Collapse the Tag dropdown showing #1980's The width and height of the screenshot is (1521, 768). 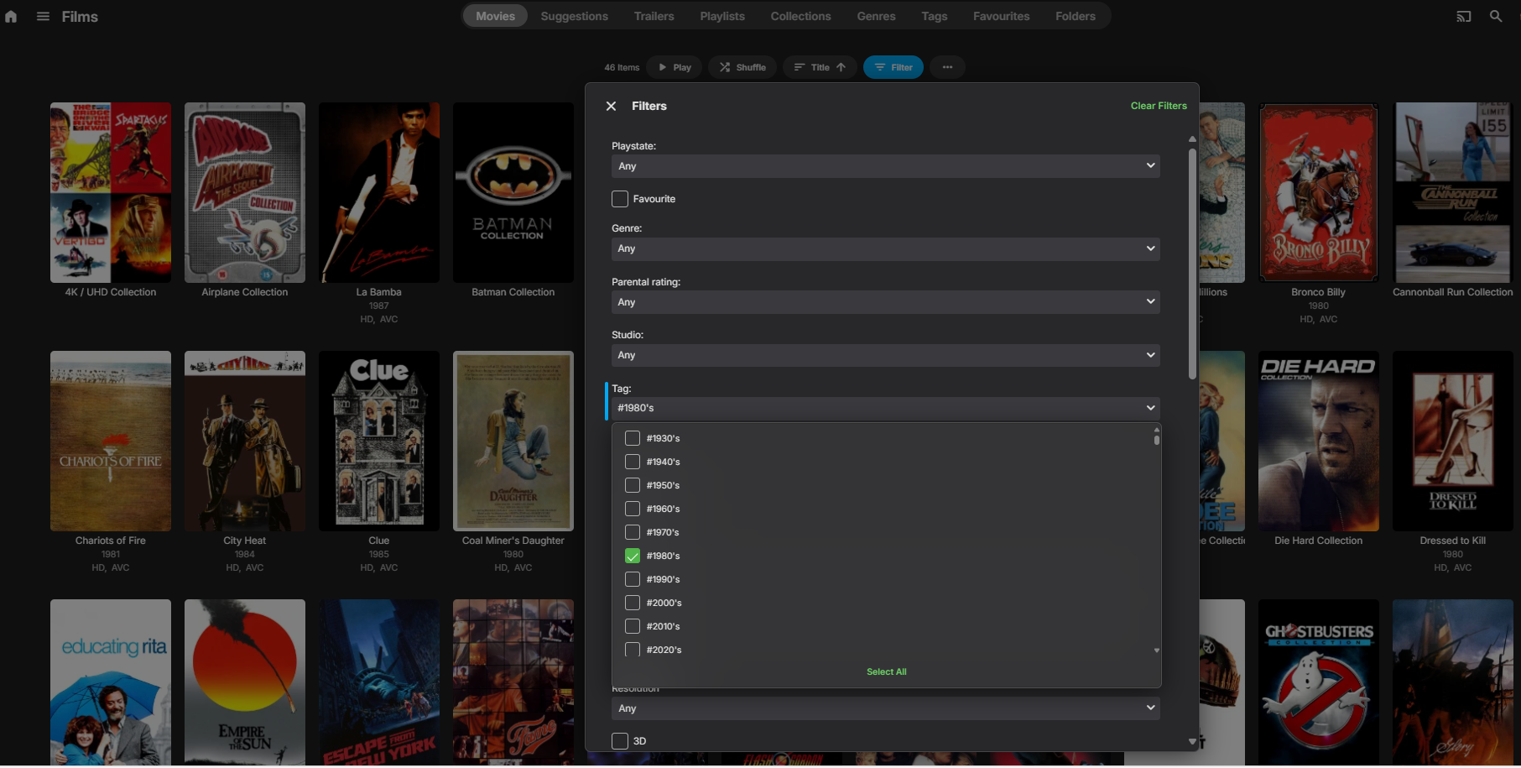885,408
